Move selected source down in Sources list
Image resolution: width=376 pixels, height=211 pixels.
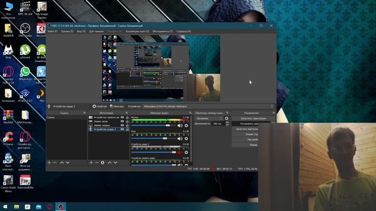(x=115, y=162)
